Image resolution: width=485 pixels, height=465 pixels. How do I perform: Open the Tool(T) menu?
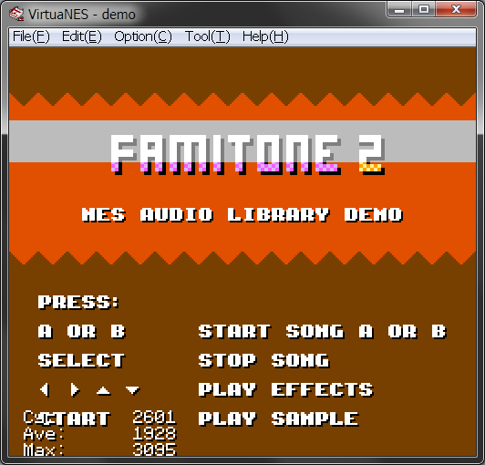208,36
